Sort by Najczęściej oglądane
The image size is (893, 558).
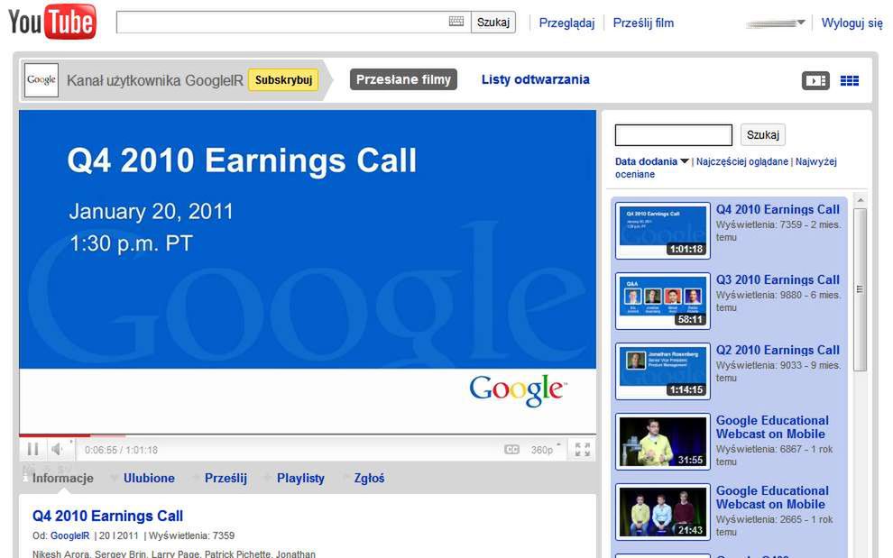point(742,161)
